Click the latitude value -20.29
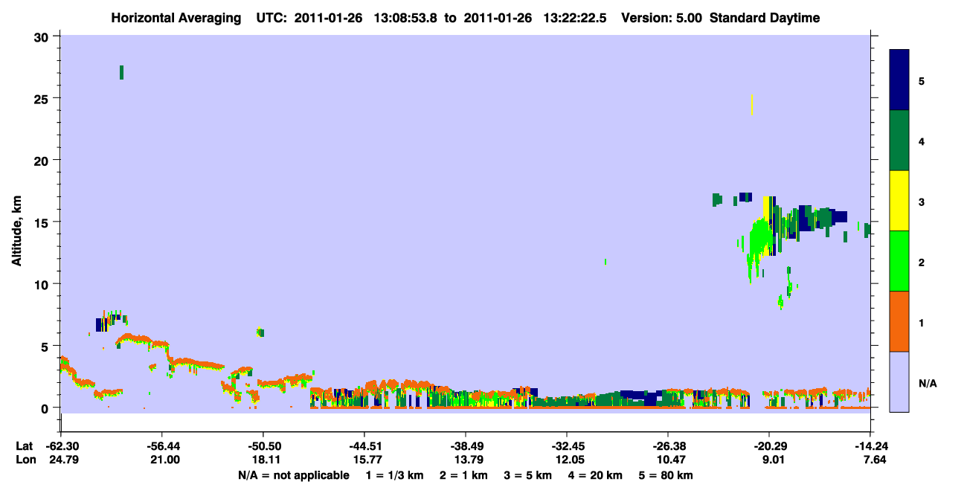 [x=769, y=446]
